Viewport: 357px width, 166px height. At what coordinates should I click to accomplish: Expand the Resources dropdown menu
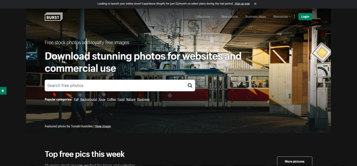click(x=282, y=17)
